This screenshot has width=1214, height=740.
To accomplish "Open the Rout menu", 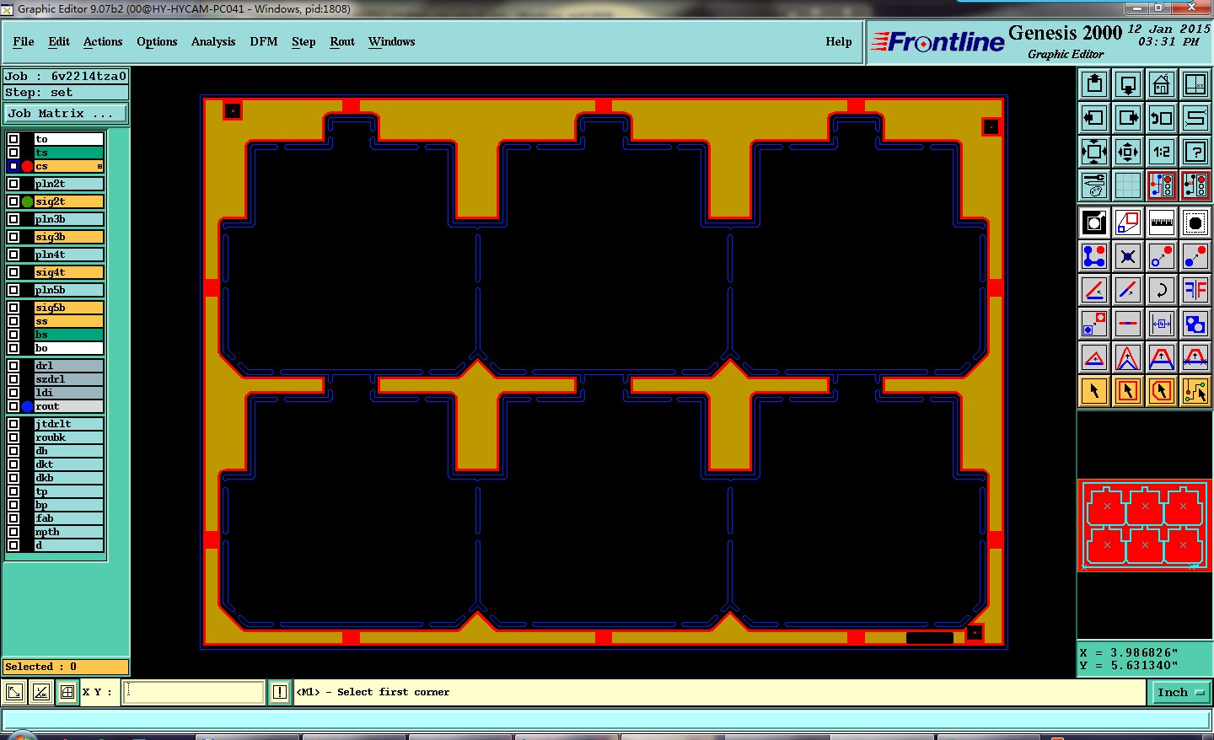I will [x=342, y=41].
